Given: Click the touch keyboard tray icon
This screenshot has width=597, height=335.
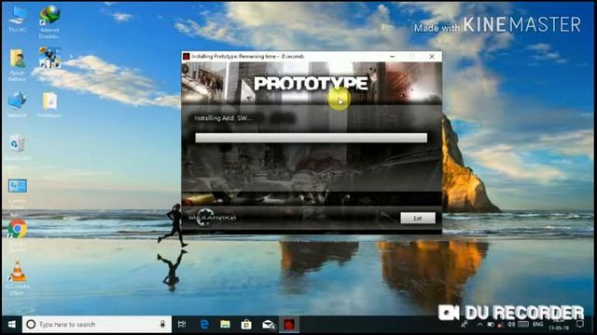Looking at the screenshot, I should 523,325.
